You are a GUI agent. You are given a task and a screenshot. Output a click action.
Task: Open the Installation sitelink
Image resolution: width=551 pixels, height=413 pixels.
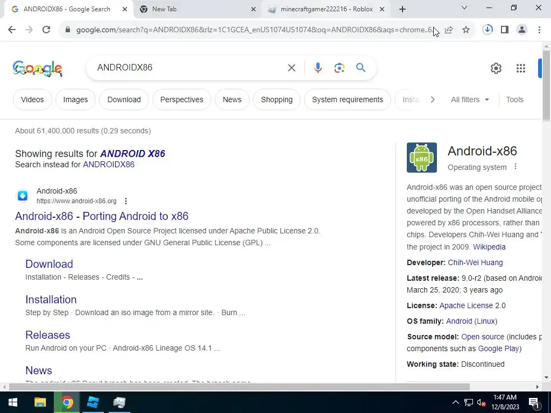(51, 300)
